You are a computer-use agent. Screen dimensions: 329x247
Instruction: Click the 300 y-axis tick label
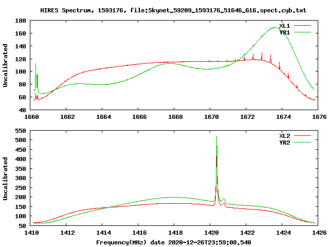pyautogui.click(x=21, y=178)
